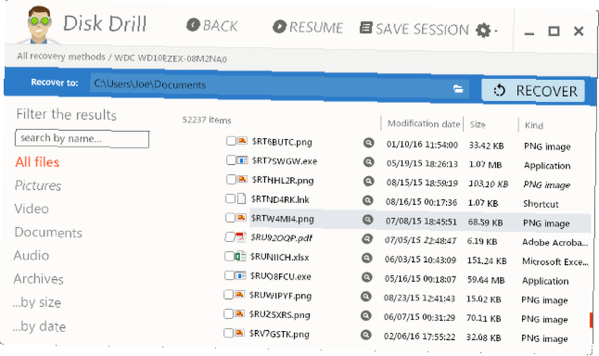The height and width of the screenshot is (356, 599).
Task: Filter results by Documents
Action: pos(48,233)
